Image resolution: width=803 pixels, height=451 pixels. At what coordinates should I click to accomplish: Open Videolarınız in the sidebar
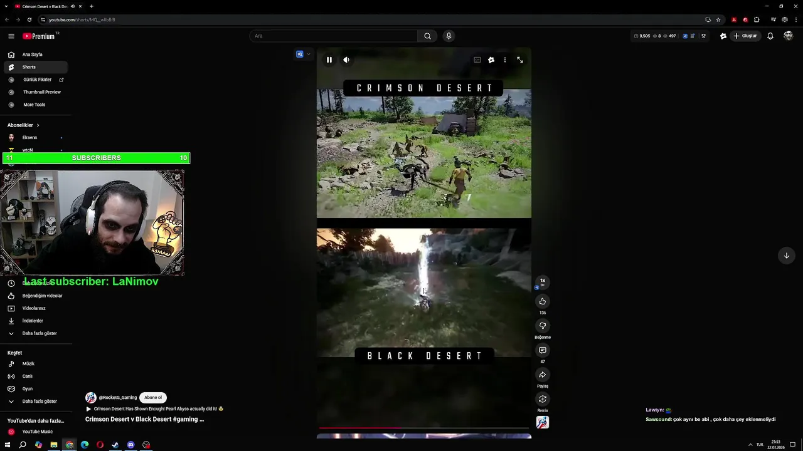pyautogui.click(x=36, y=308)
